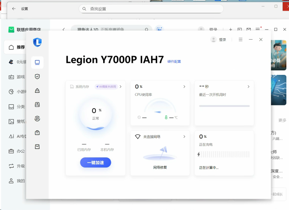The height and width of the screenshot is (210, 289).
Task: Select 推荐 tab in app store sidebar
Action: point(17,47)
